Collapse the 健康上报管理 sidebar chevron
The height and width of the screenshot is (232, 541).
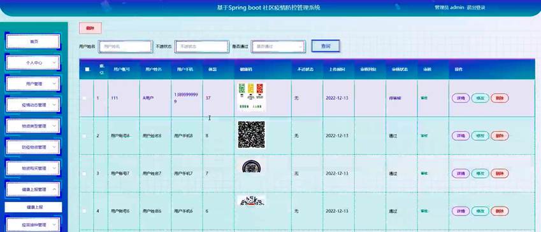[x=54, y=189]
